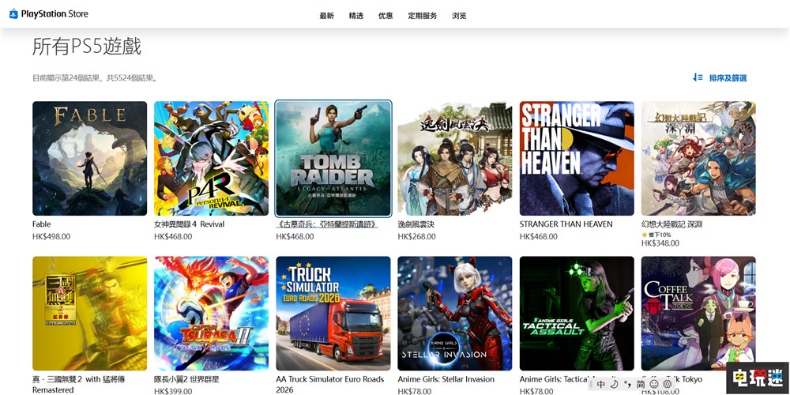
Task: Open the Persona 4 Revival cover art
Action: (x=212, y=158)
